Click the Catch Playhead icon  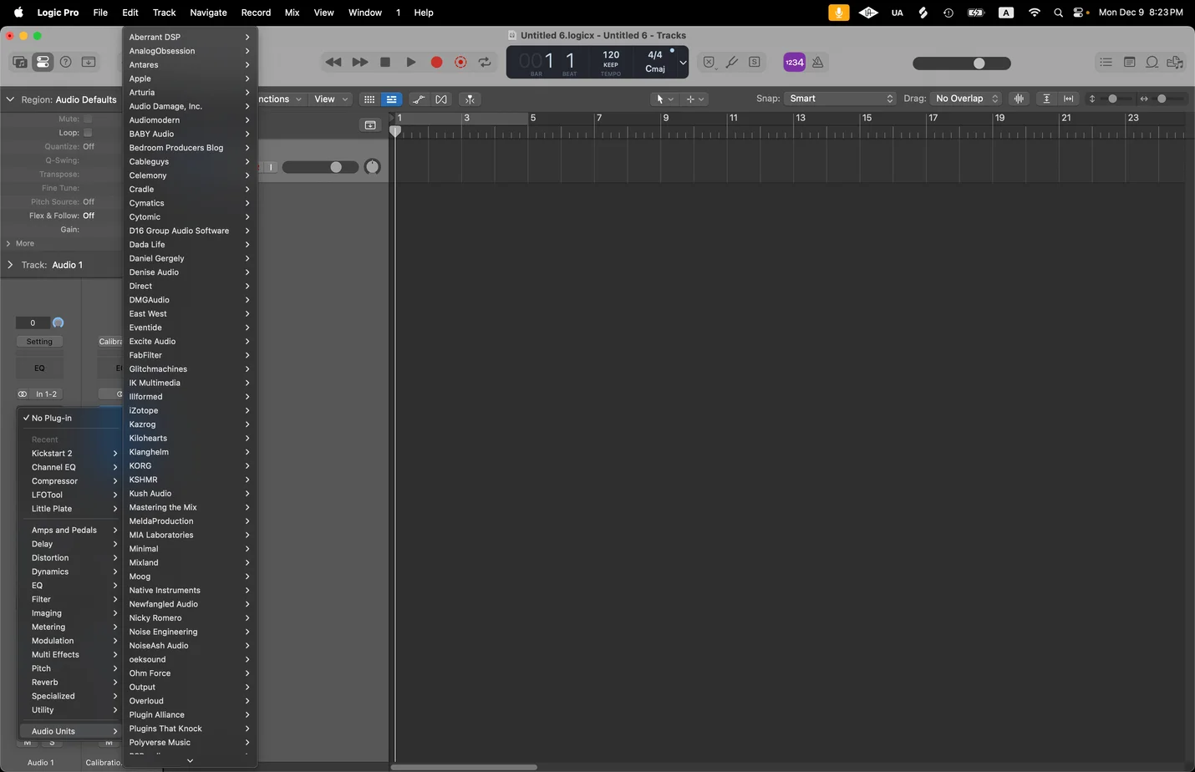[470, 99]
